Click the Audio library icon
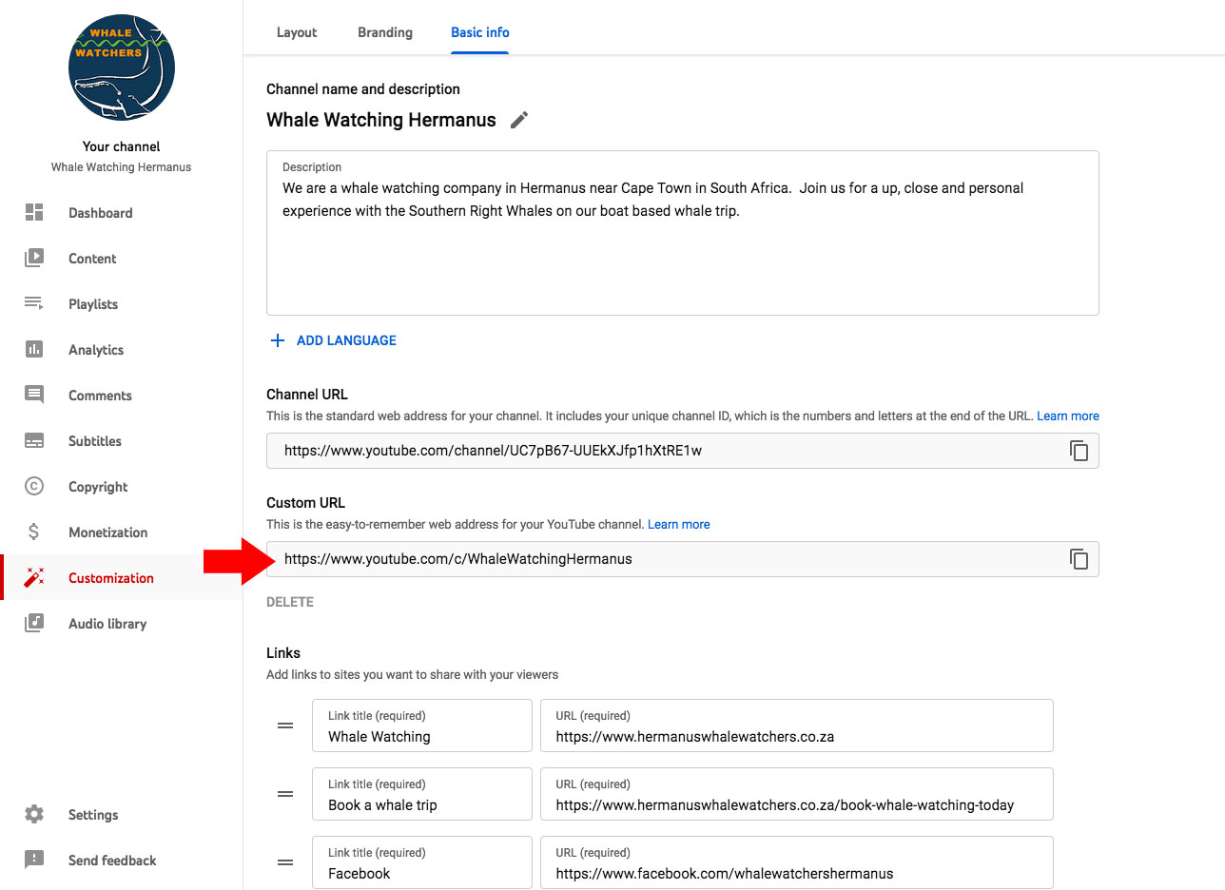Viewport: 1225px width, 890px height. [x=34, y=623]
